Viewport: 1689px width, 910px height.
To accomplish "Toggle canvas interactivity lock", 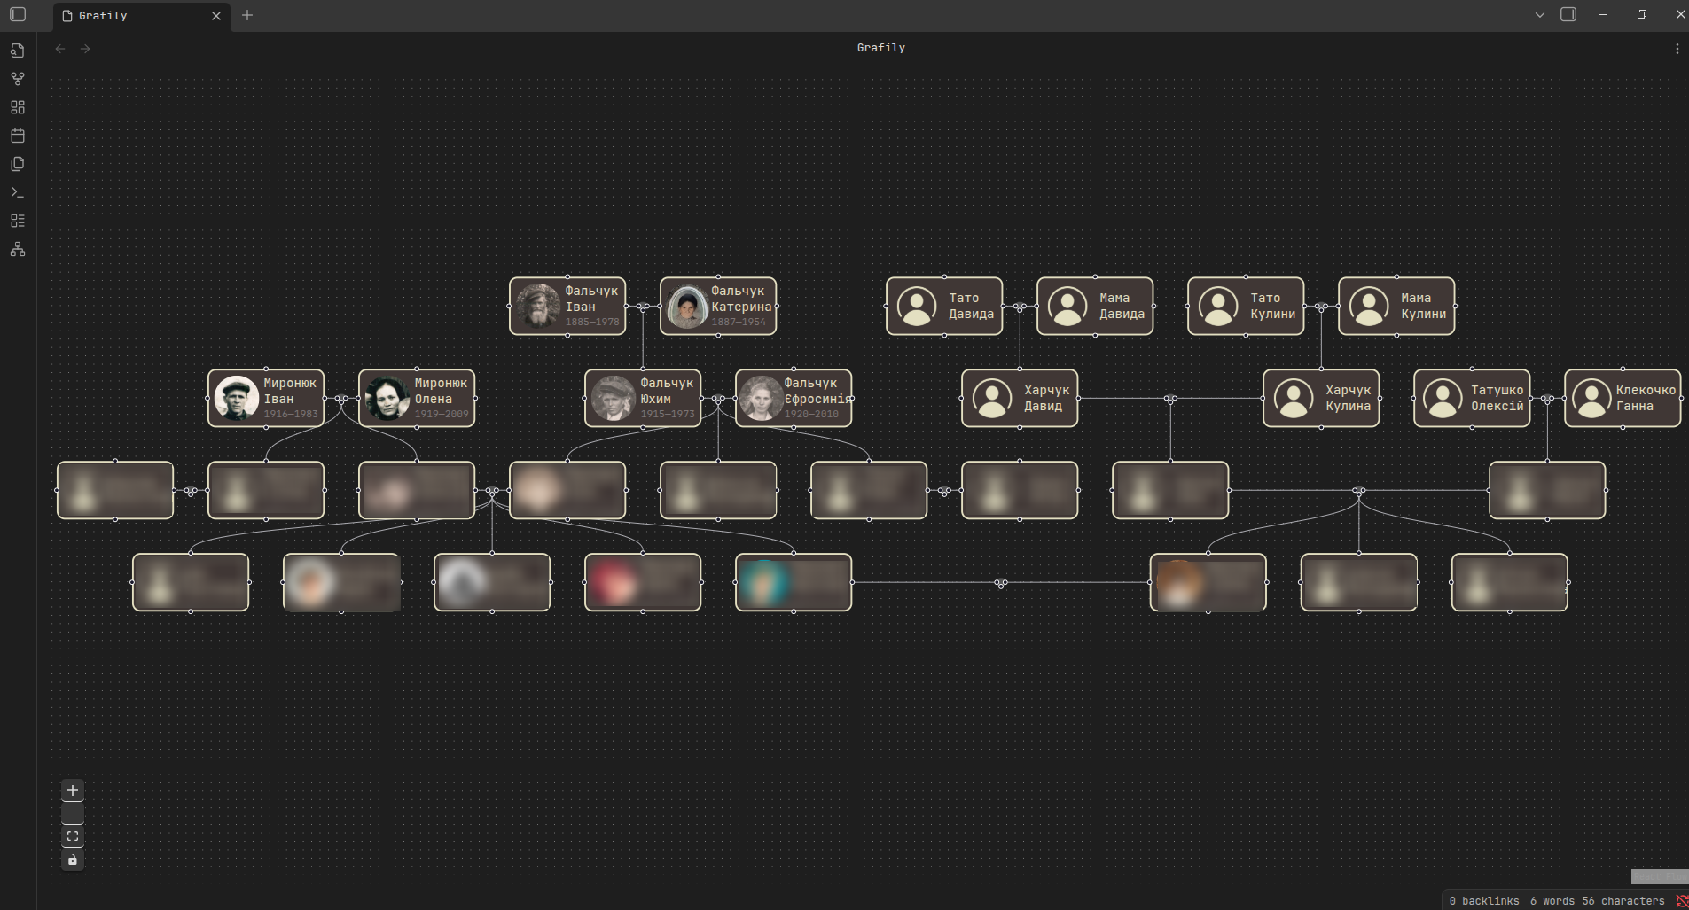I will 73,859.
